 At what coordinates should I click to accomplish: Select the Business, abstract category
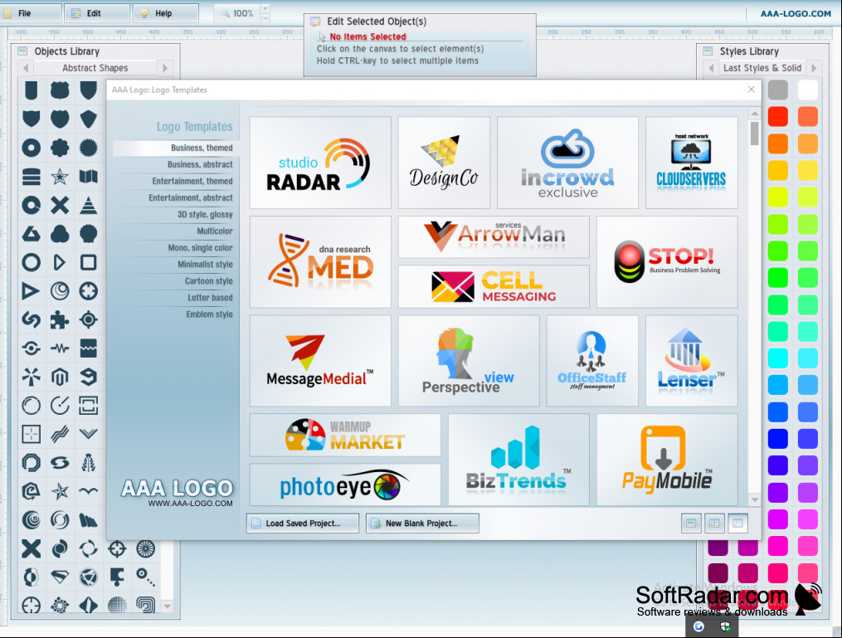(176, 164)
